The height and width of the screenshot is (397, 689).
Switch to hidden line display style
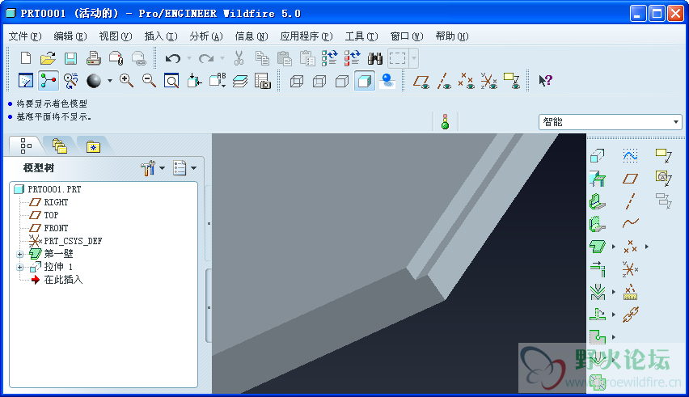[319, 81]
